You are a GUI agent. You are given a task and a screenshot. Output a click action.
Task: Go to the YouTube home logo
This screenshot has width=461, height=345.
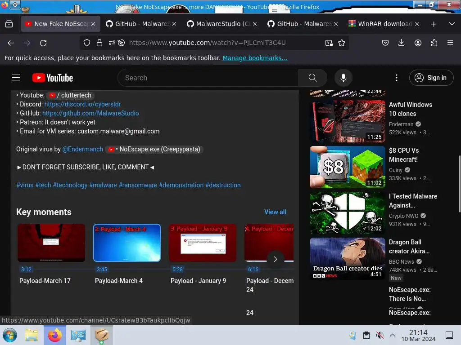click(53, 78)
